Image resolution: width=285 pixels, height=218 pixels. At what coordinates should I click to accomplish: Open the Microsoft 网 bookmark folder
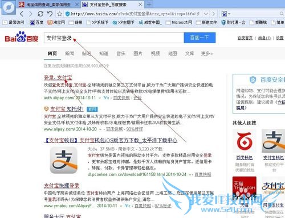[x=179, y=23]
